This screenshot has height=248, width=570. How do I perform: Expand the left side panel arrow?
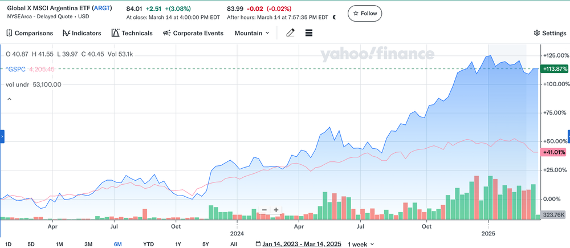coord(2,136)
